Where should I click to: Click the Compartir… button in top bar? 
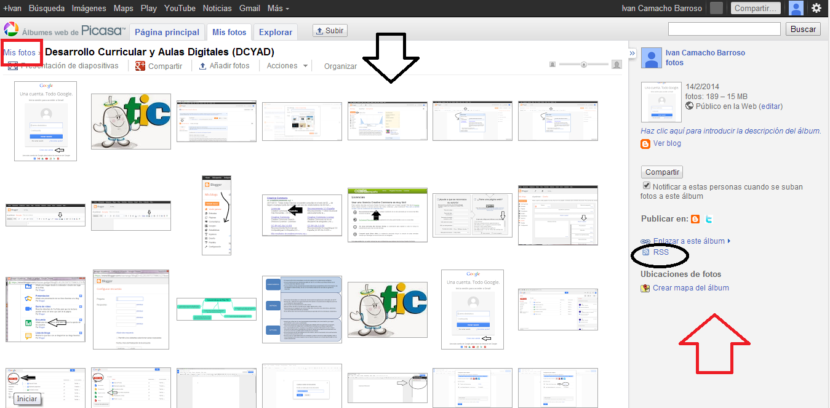point(756,8)
